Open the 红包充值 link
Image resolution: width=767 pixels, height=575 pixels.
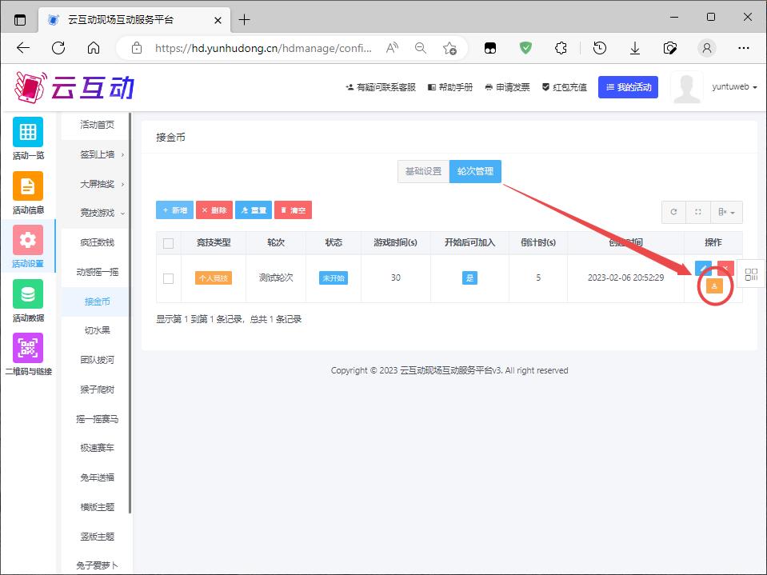tap(564, 87)
